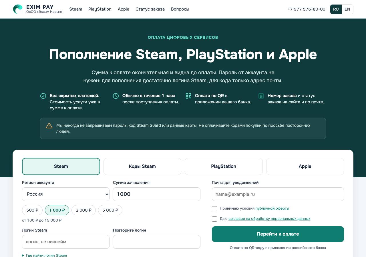
Task: Switch to the 'Коды Steam' tab
Action: coord(142,166)
